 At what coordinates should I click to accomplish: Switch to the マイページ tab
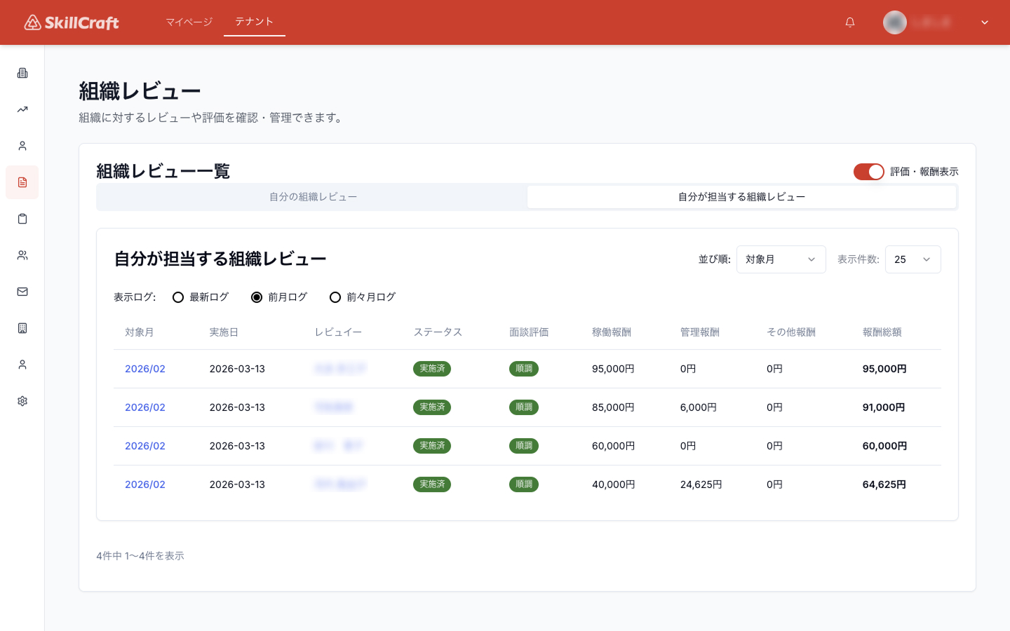[188, 22]
